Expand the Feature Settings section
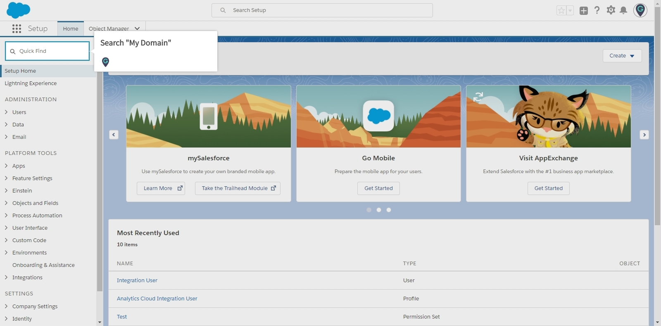 6,178
